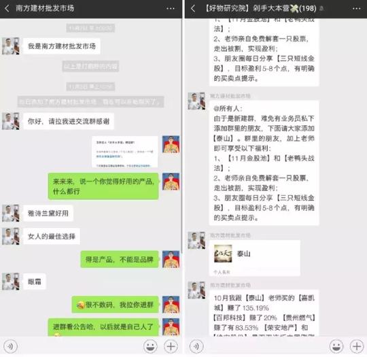The image size is (367, 357).
Task: Click green message 来来来，说一个你觉得好用的产品
Action: pos(103,186)
